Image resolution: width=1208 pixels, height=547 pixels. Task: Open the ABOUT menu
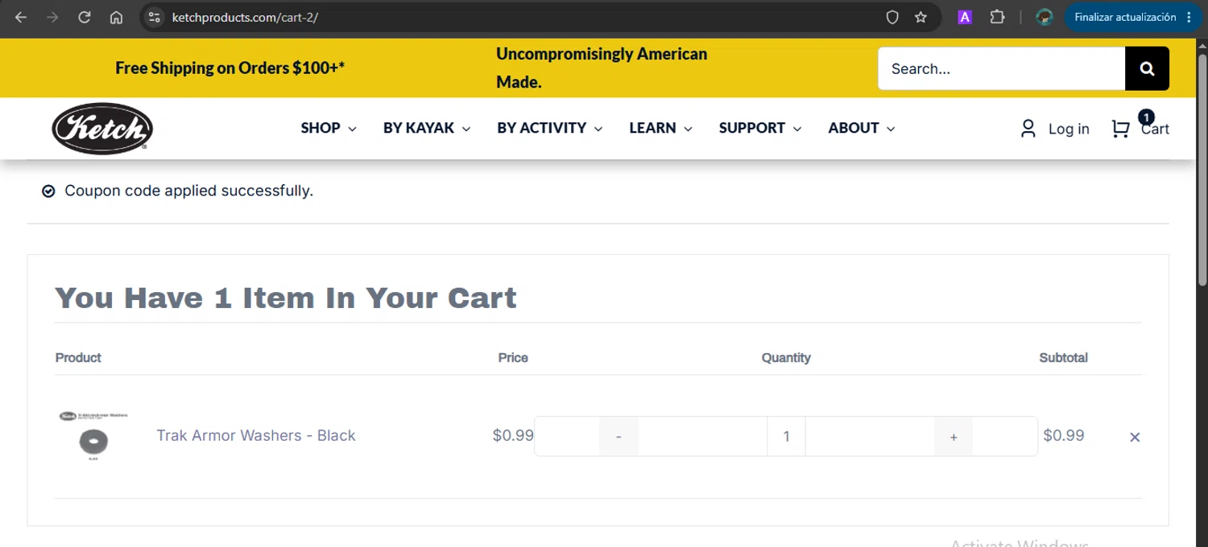click(862, 128)
